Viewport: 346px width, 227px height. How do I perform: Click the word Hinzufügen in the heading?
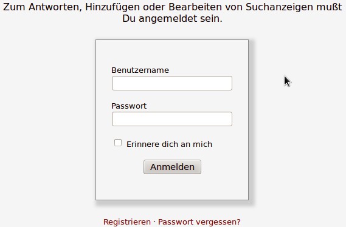coord(112,7)
